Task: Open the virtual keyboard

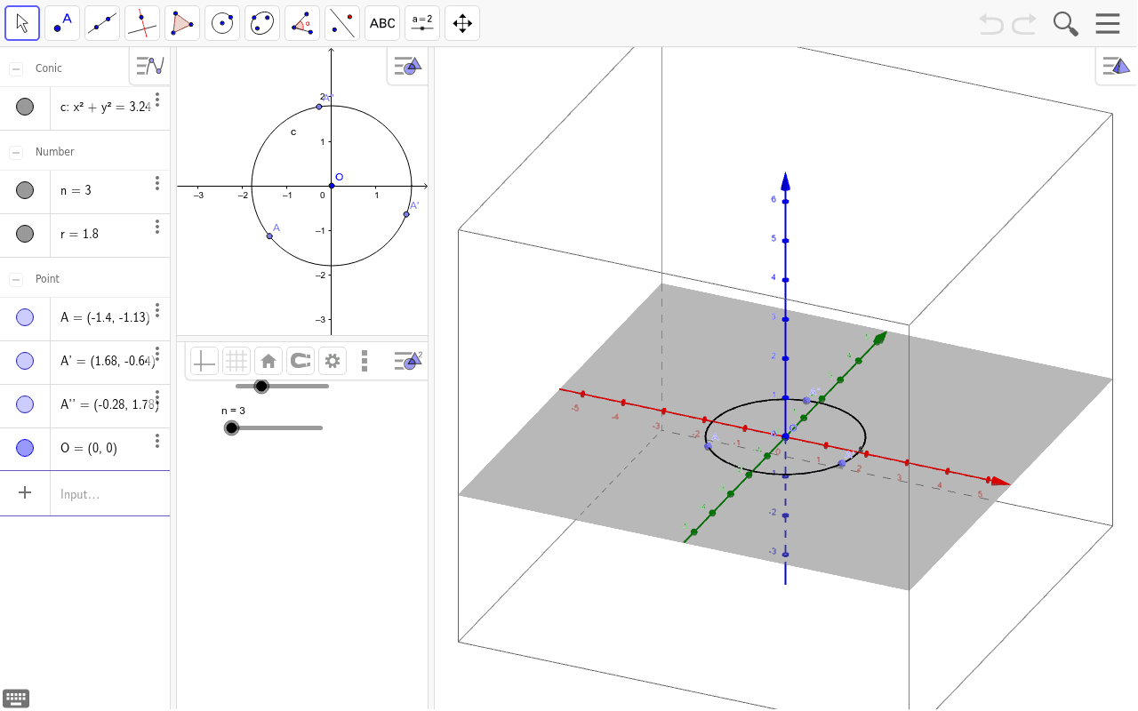Action: [16, 699]
